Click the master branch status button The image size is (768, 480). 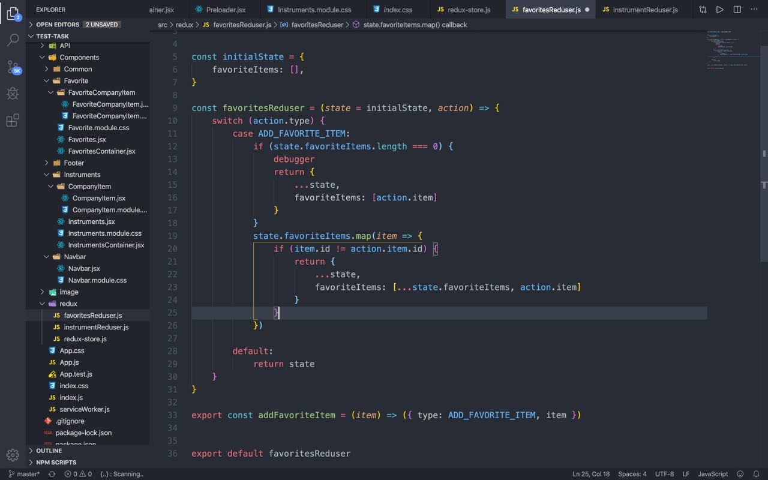[x=24, y=474]
